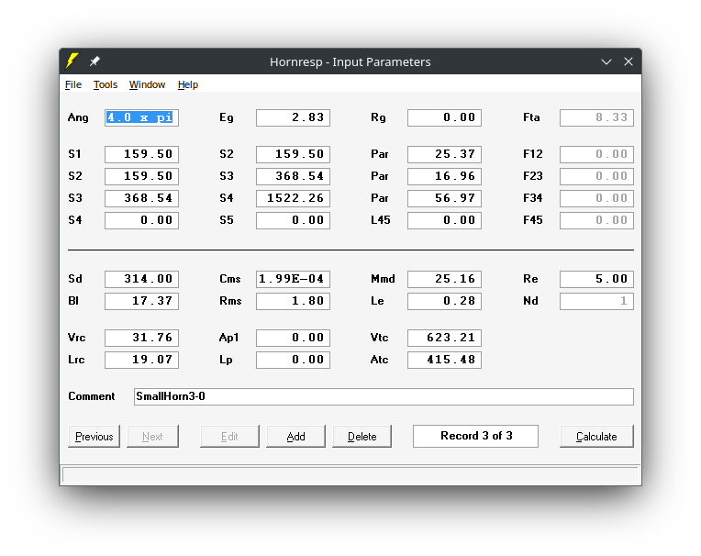Click the pin window icon
701x556 pixels.
click(x=95, y=61)
